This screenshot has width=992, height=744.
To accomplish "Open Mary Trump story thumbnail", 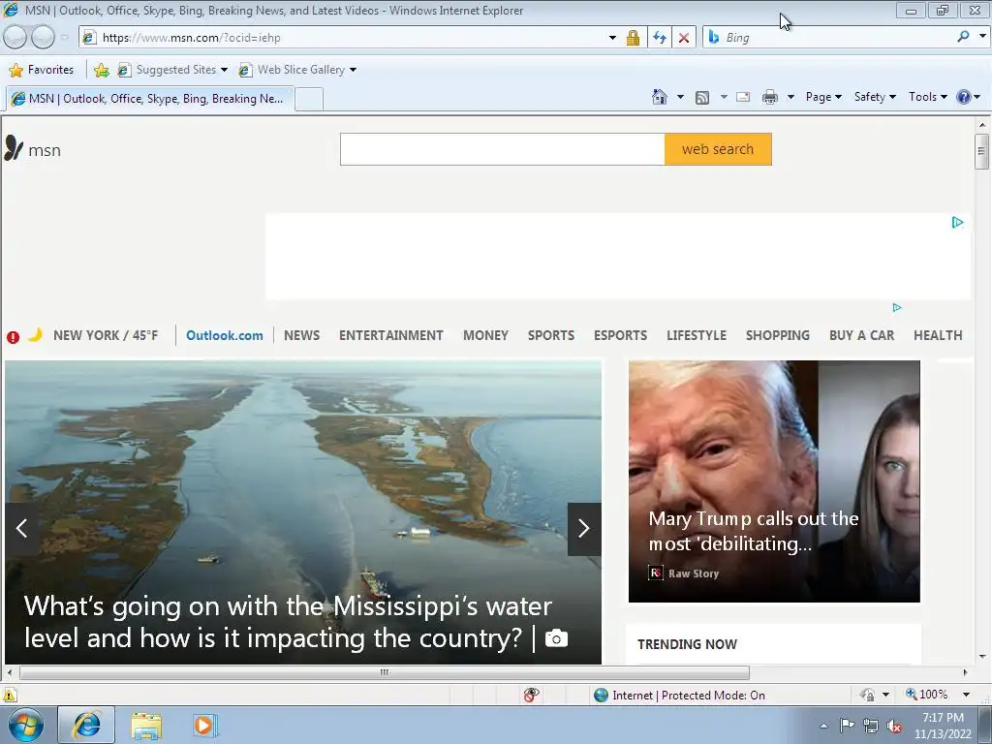I will (774, 481).
